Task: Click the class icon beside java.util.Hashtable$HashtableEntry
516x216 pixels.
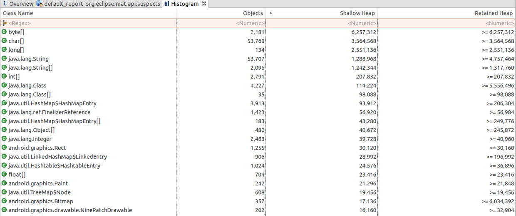Action: (x=4, y=166)
